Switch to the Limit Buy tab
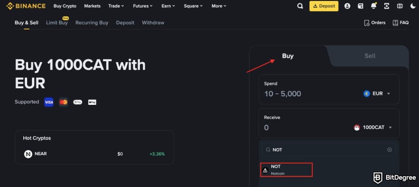Image resolution: width=419 pixels, height=187 pixels. (57, 23)
